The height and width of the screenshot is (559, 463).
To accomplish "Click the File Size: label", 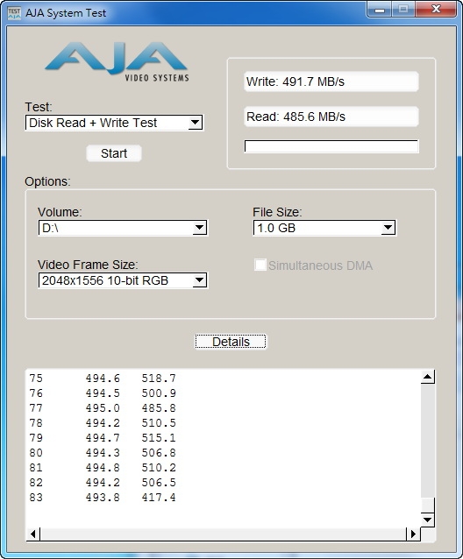I will click(277, 212).
